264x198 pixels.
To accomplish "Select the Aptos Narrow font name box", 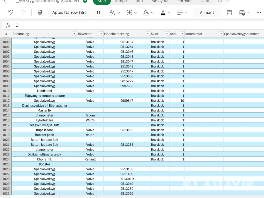I will tap(69, 13).
